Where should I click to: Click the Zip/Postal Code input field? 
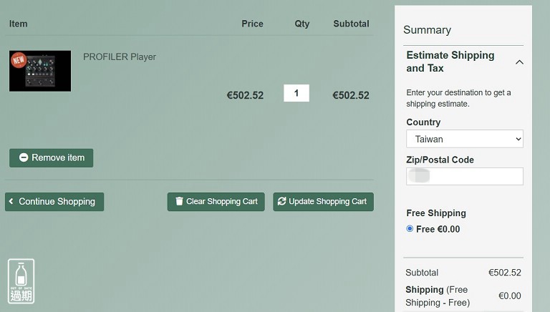click(x=464, y=176)
